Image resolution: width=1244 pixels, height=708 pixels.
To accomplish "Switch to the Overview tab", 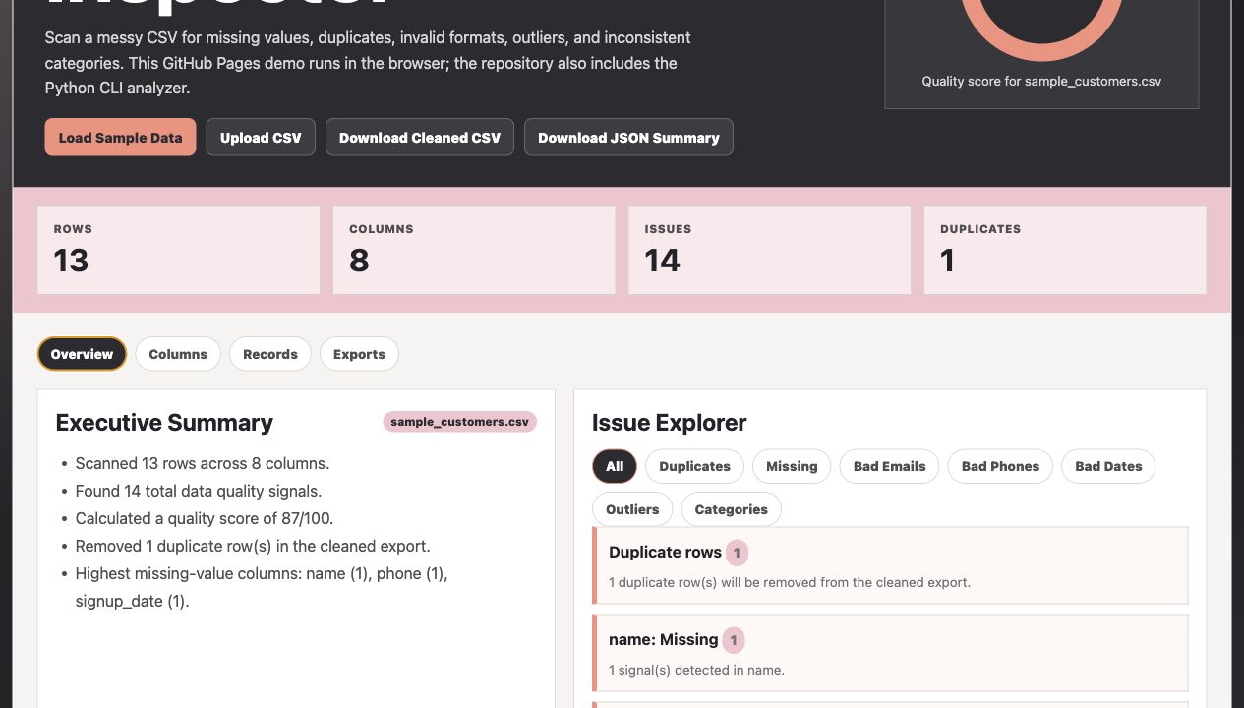I will tap(83, 354).
